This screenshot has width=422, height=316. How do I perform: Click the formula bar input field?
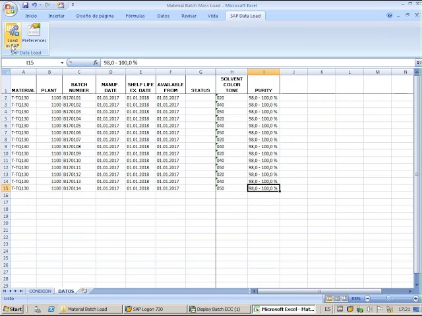click(x=258, y=63)
